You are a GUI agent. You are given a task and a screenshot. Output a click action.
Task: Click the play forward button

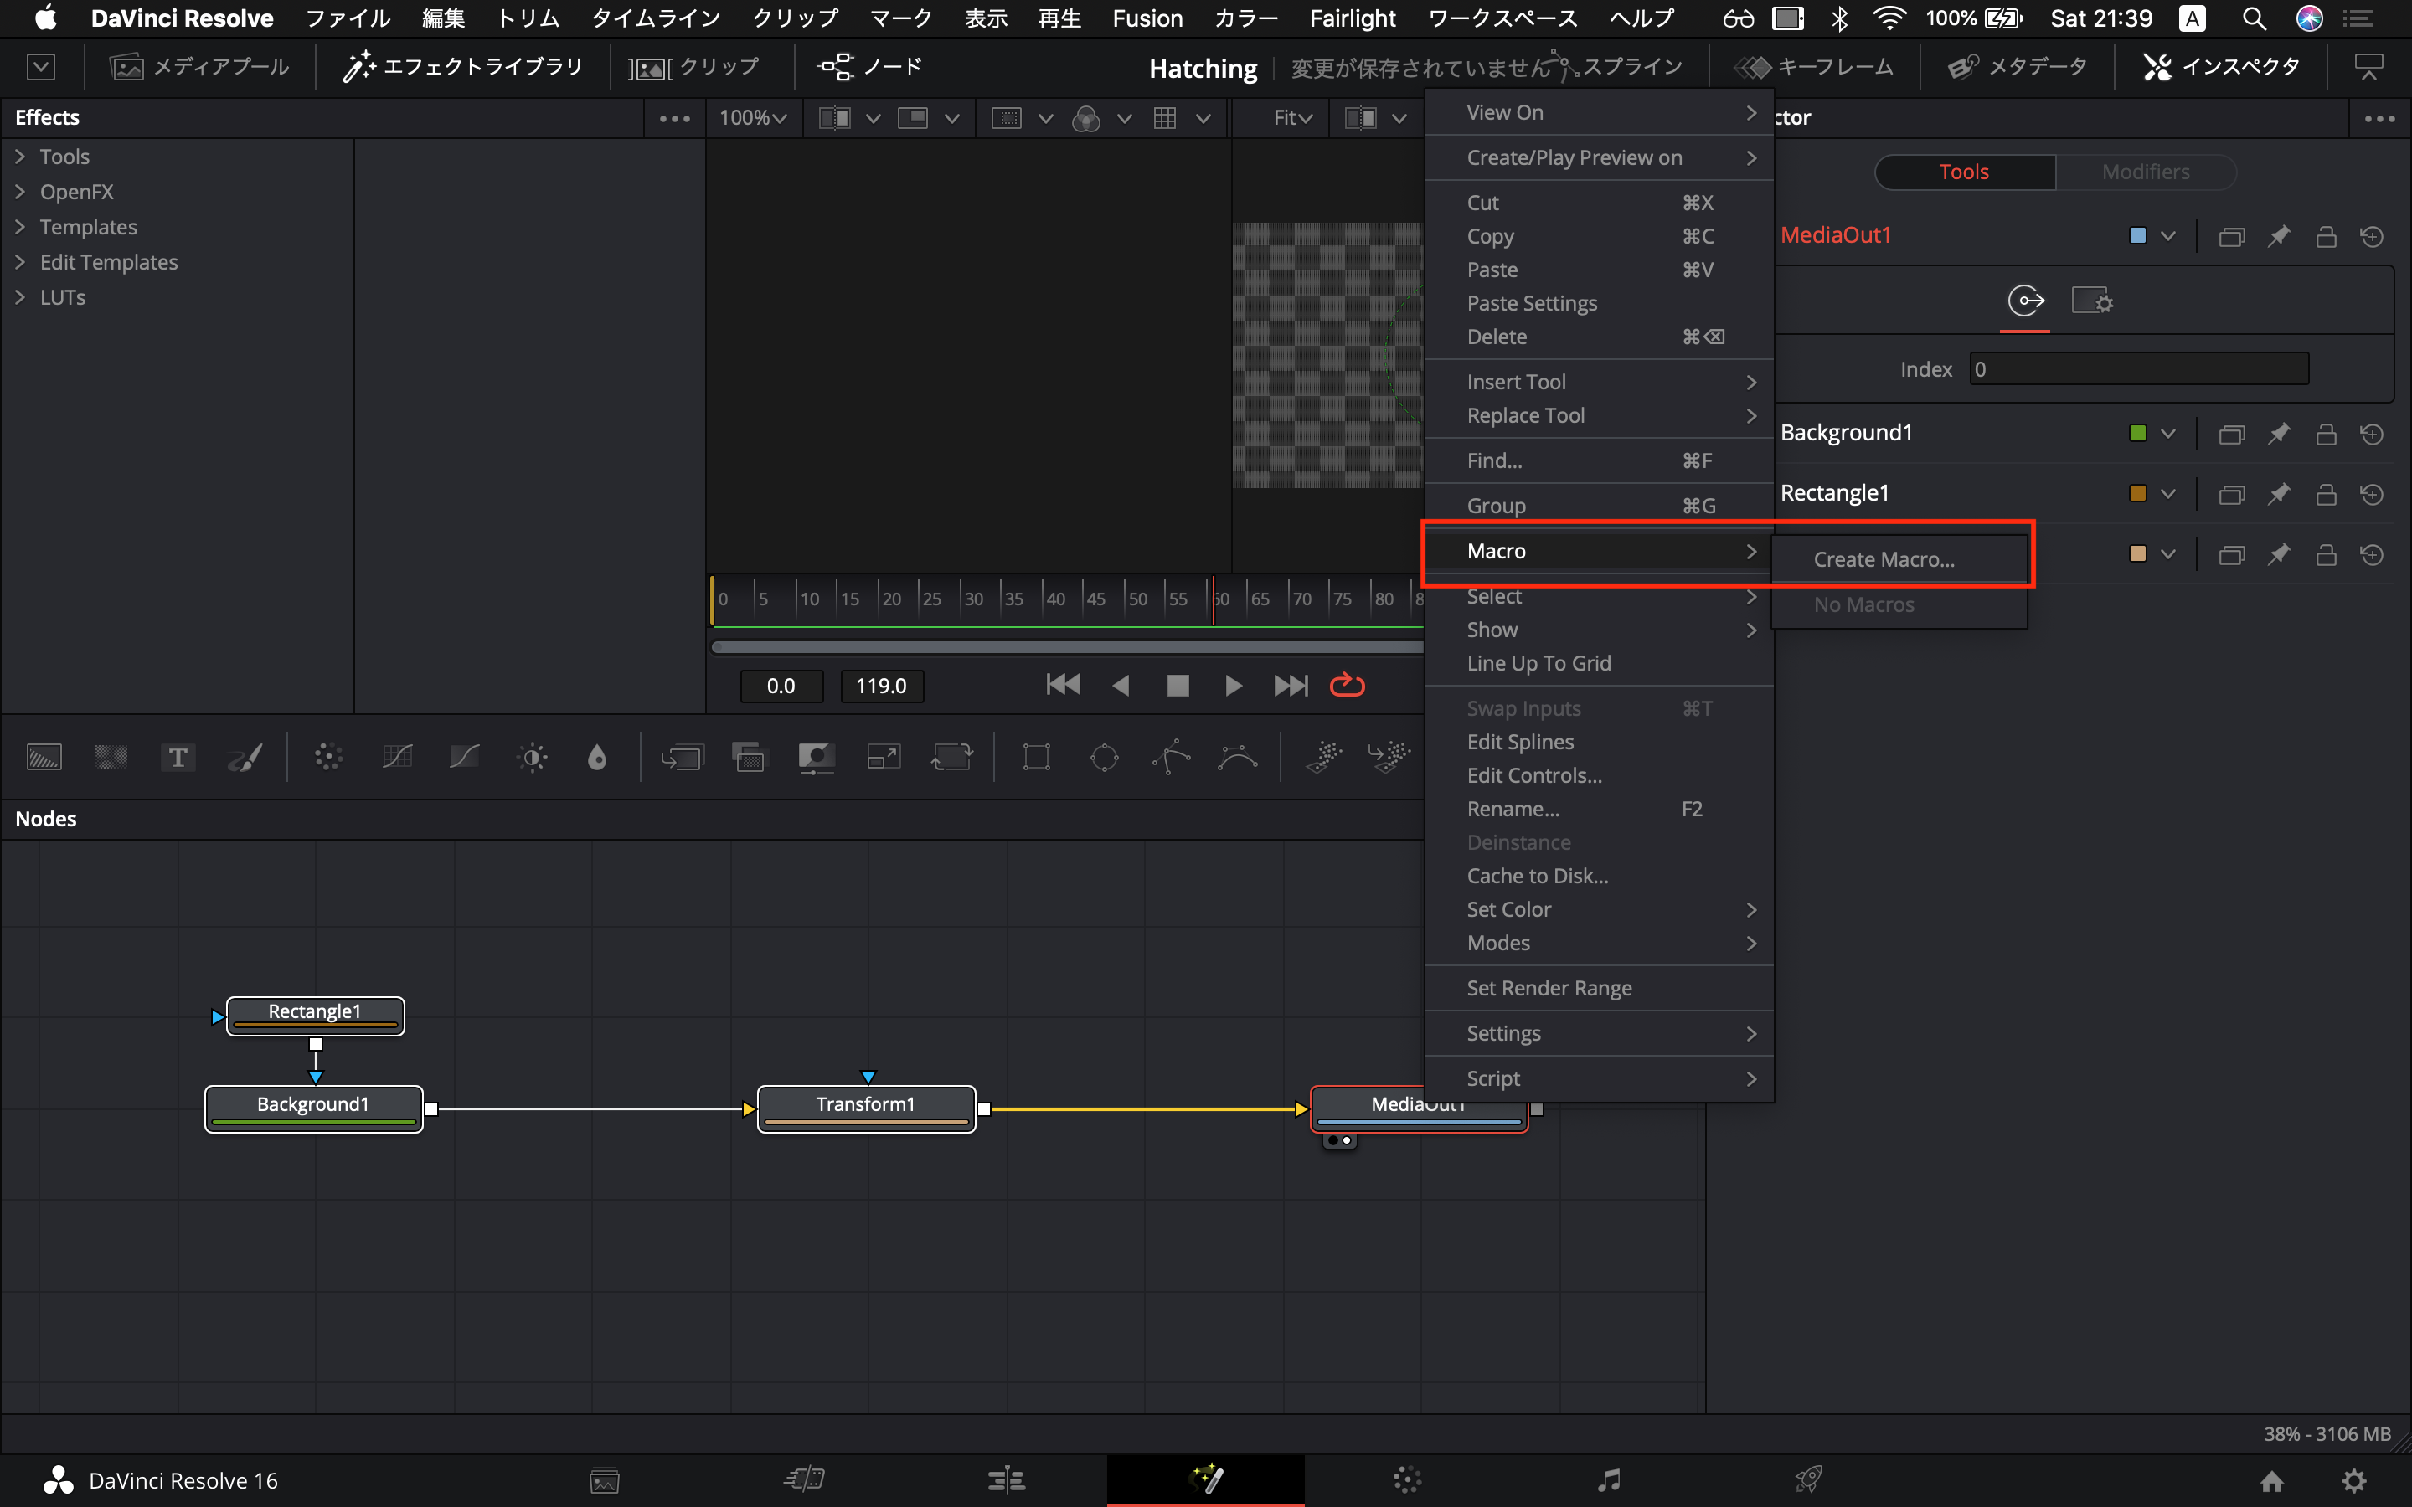1233,686
